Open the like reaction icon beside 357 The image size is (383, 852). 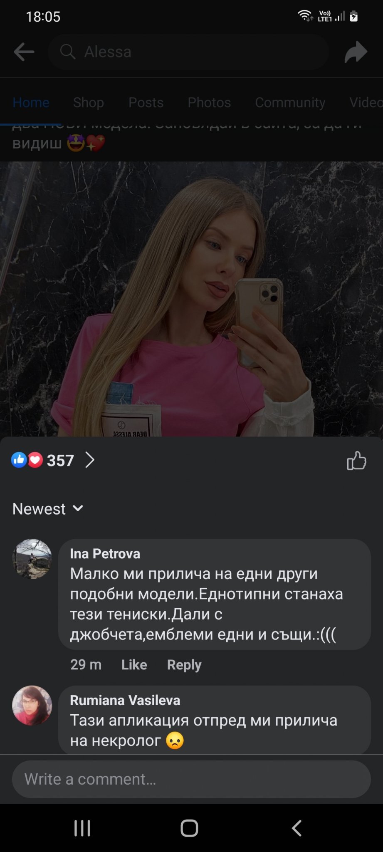[x=19, y=460]
